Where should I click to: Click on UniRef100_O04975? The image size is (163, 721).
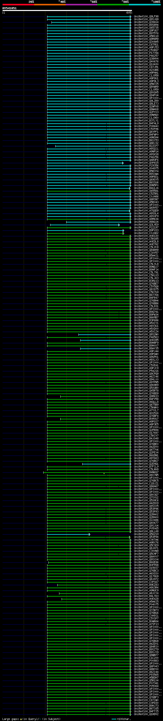(x=146, y=169)
